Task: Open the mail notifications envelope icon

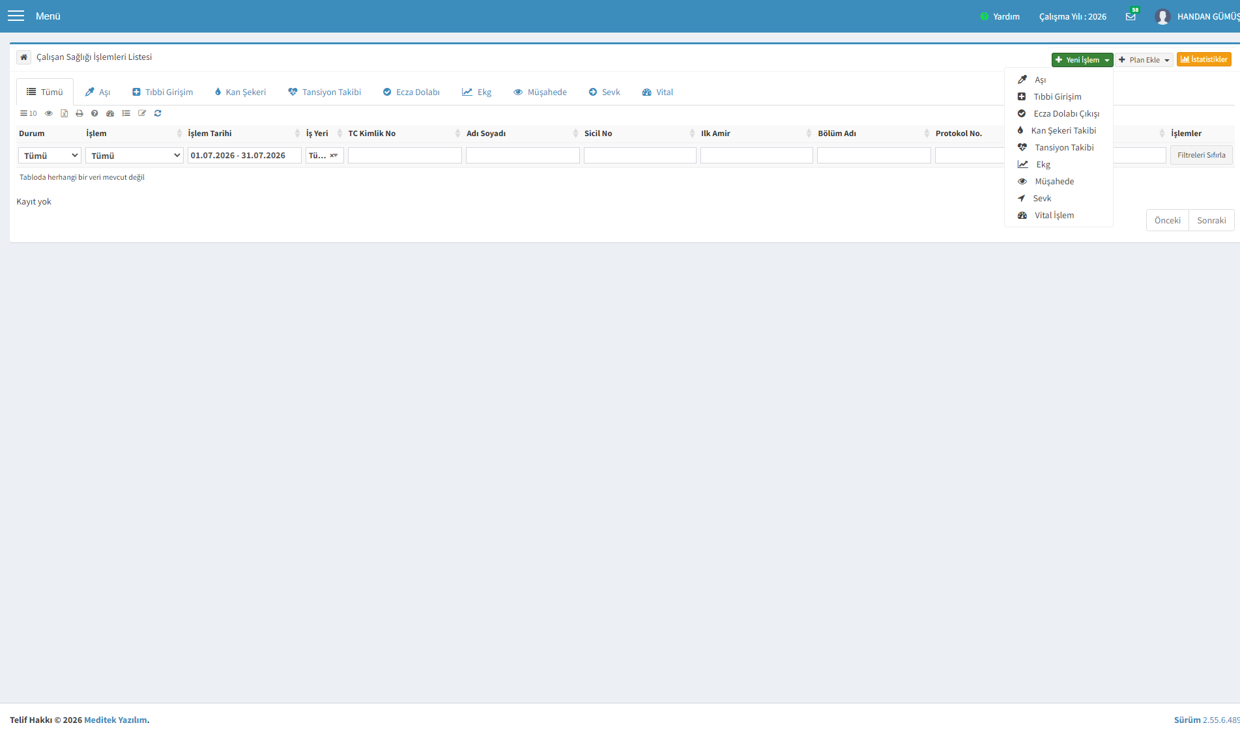Action: 1131,16
